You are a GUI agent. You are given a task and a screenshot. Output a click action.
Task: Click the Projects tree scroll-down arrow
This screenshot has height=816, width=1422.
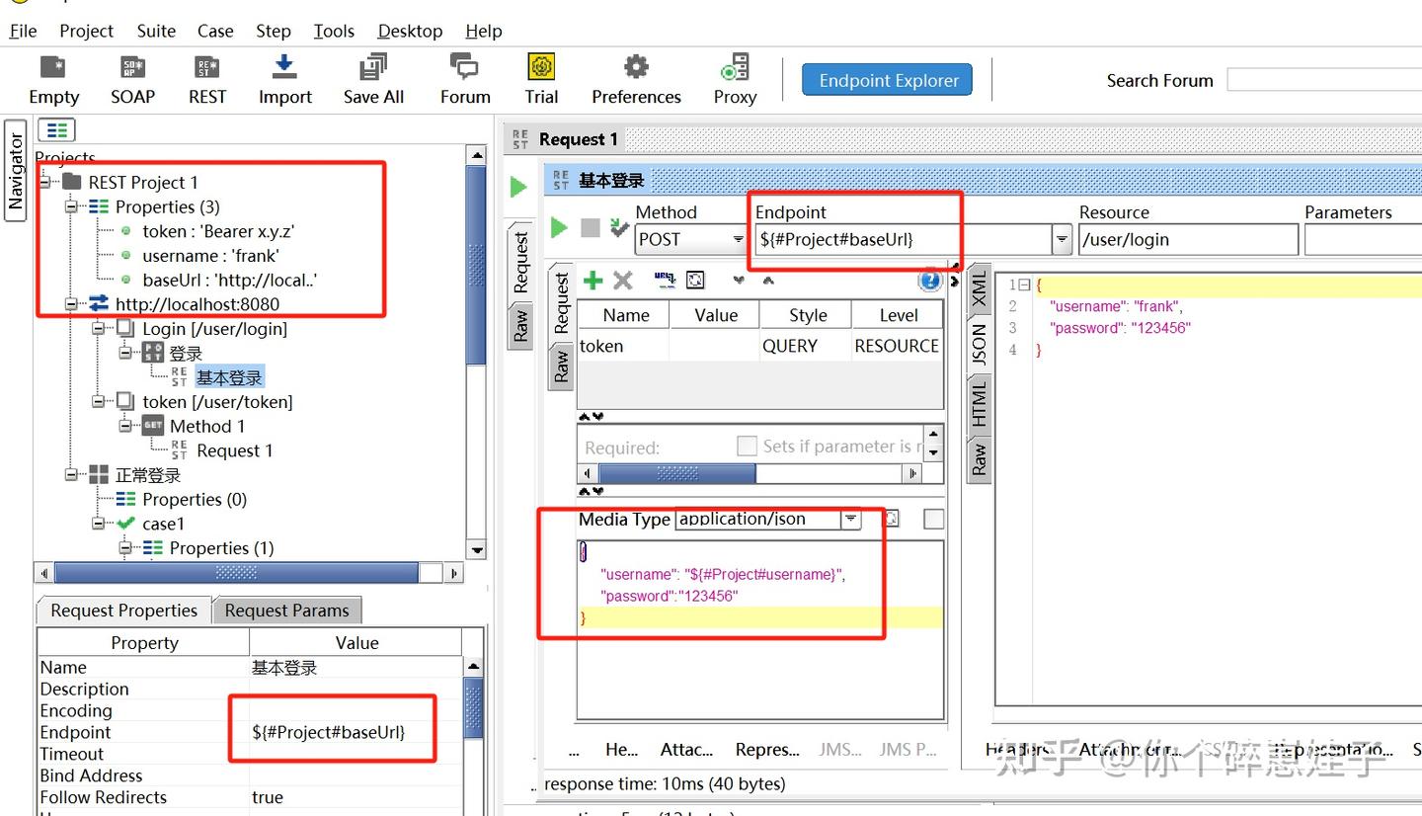477,550
